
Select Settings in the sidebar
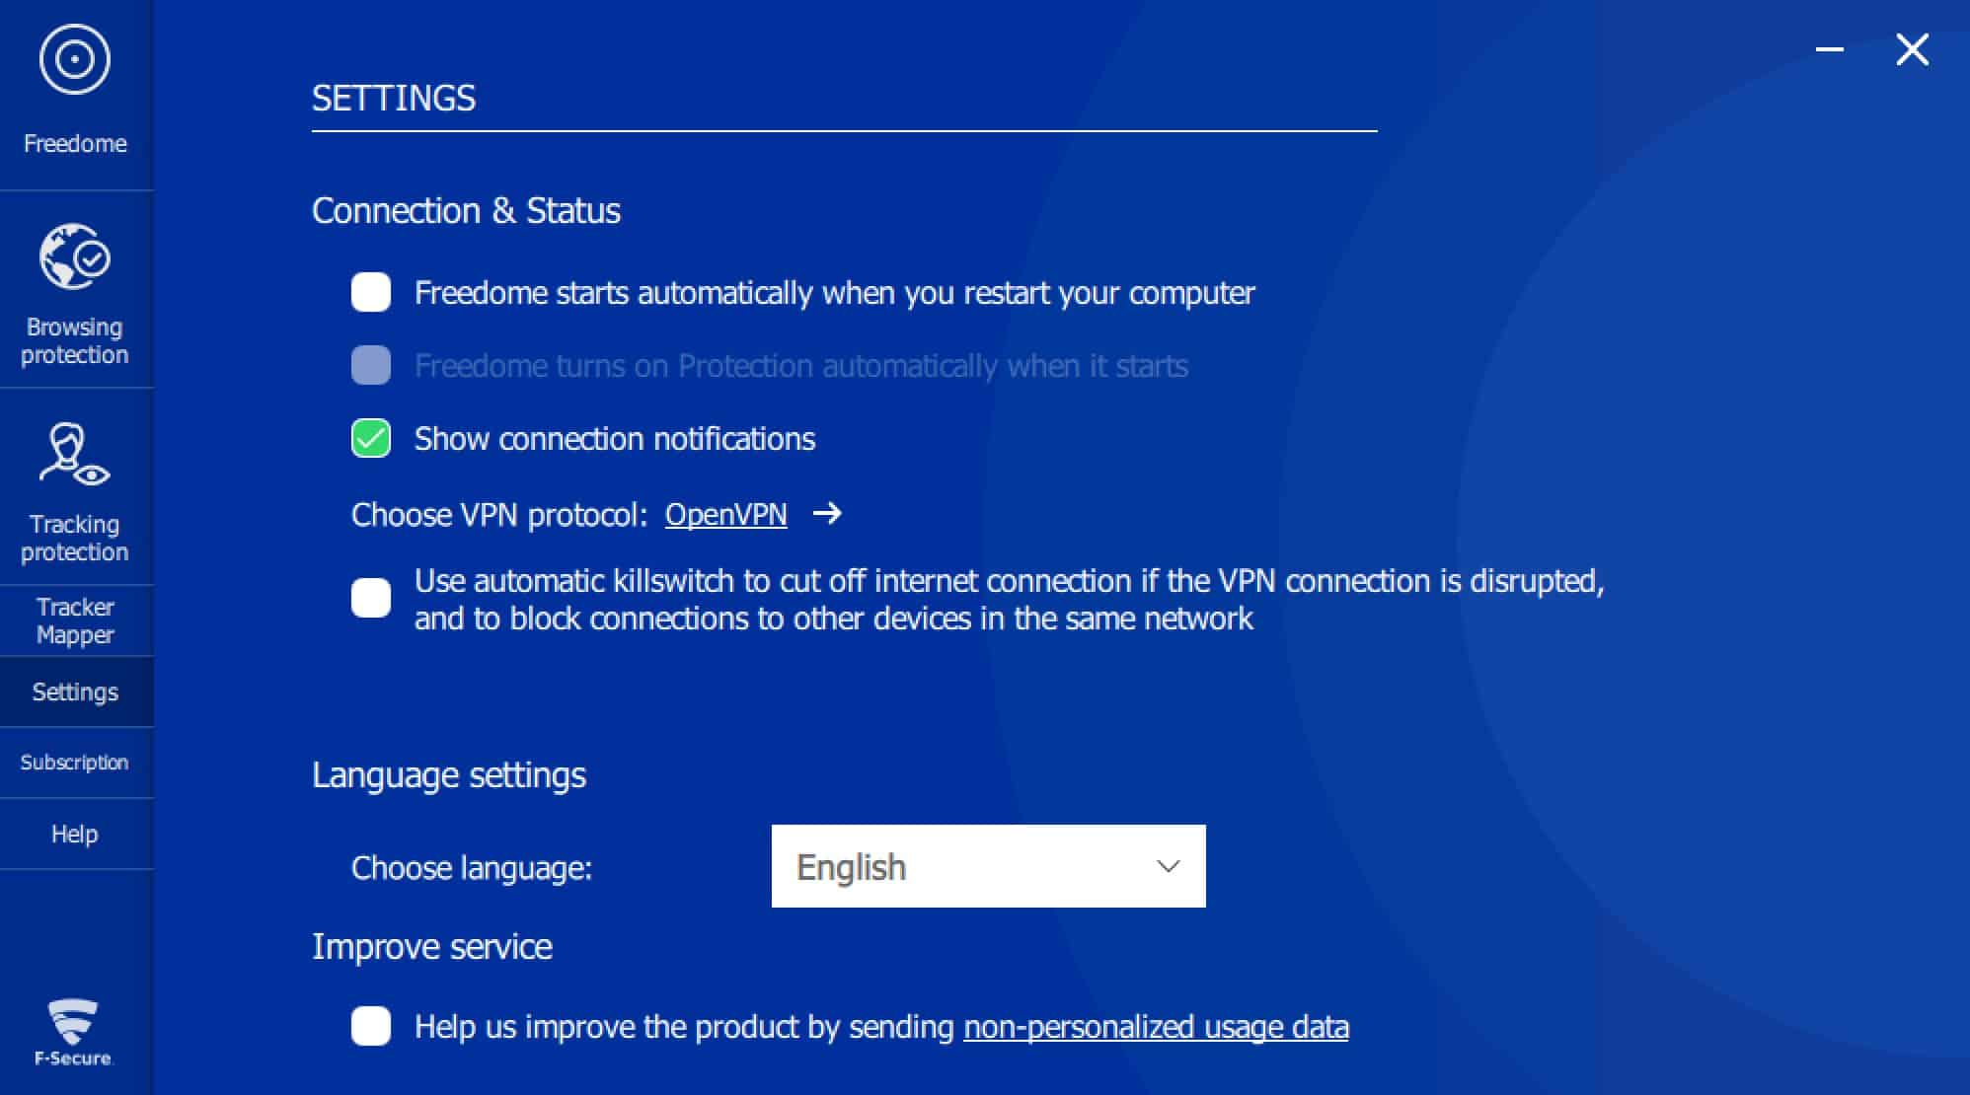coord(76,692)
